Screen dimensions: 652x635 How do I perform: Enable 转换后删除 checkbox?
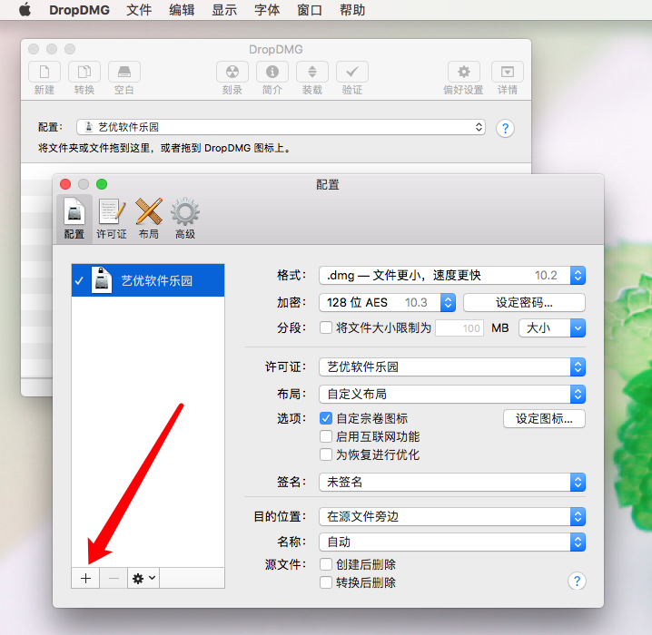[x=326, y=582]
